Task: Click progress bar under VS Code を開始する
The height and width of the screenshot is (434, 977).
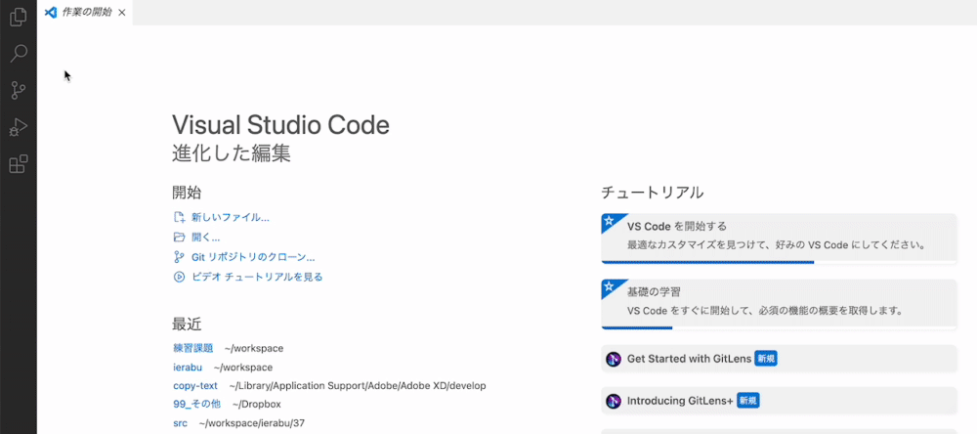Action: 779,263
